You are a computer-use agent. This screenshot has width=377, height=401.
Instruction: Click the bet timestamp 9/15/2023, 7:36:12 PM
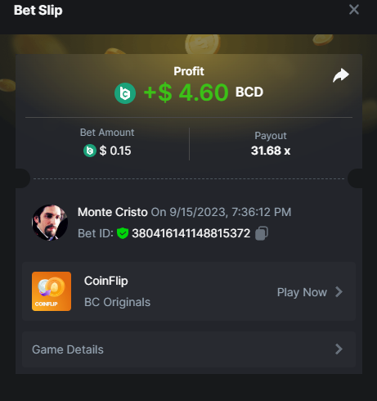click(x=231, y=212)
